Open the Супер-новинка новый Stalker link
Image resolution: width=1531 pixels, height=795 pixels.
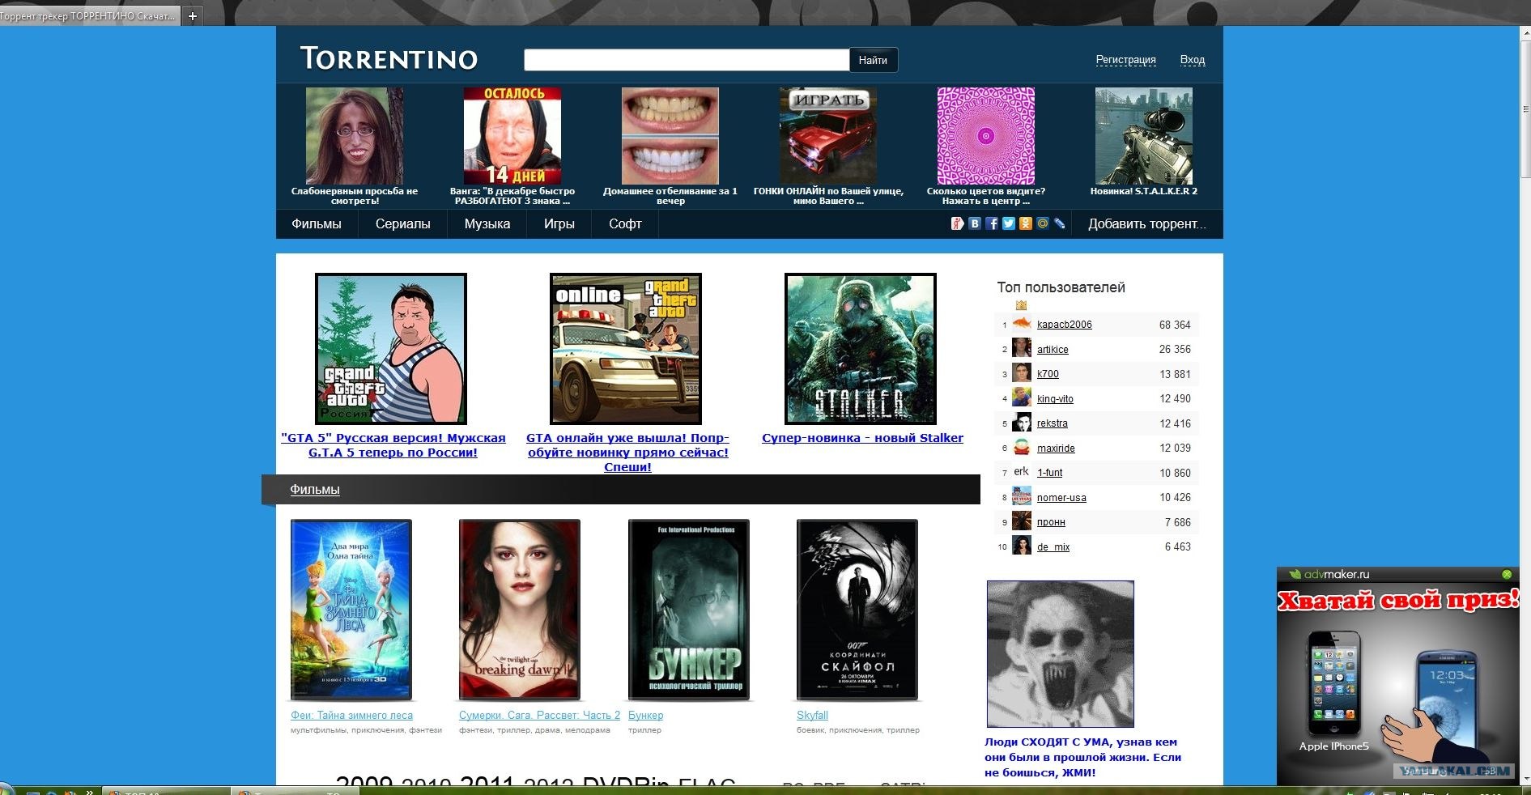click(x=862, y=438)
